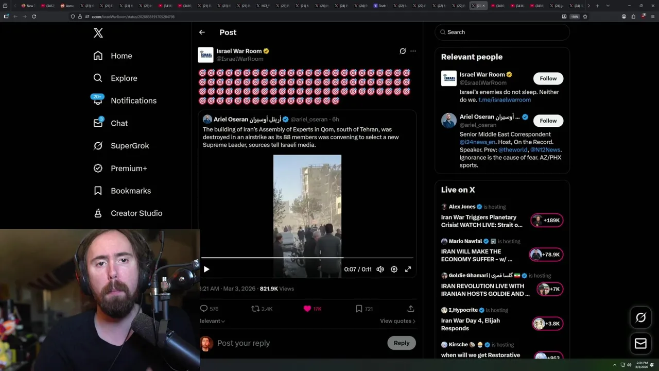Click the Reply button
This screenshot has height=371, width=659.
pos(402,343)
